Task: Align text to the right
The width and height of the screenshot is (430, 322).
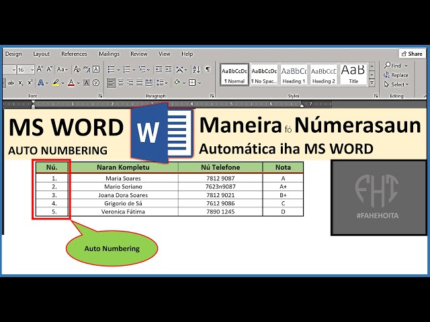Action: point(130,83)
